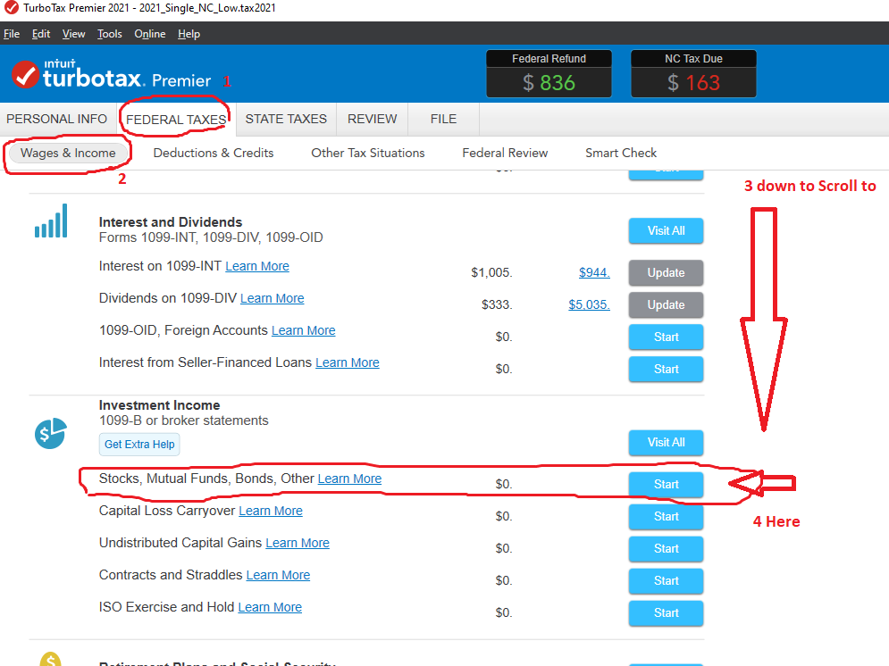889x666 pixels.
Task: Click the Interest and Dividends heading
Action: [171, 222]
